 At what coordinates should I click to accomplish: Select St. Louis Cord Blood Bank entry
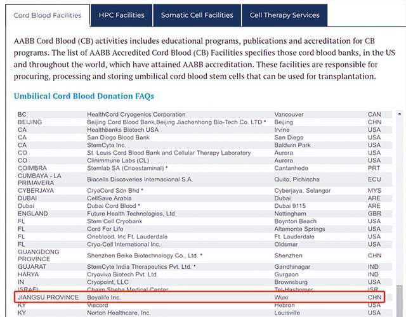(x=169, y=153)
